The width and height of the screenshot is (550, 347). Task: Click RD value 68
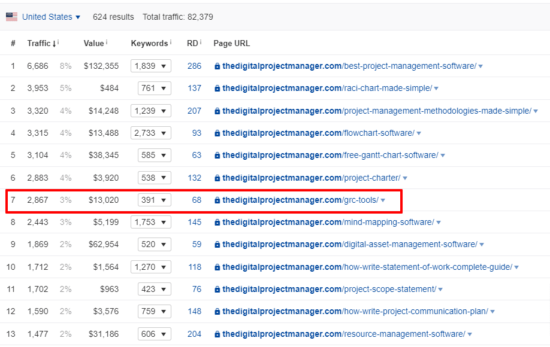[x=197, y=200]
